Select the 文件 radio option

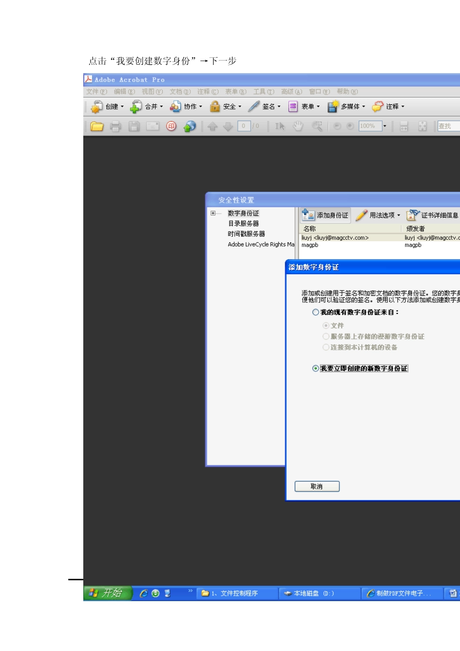tap(326, 325)
